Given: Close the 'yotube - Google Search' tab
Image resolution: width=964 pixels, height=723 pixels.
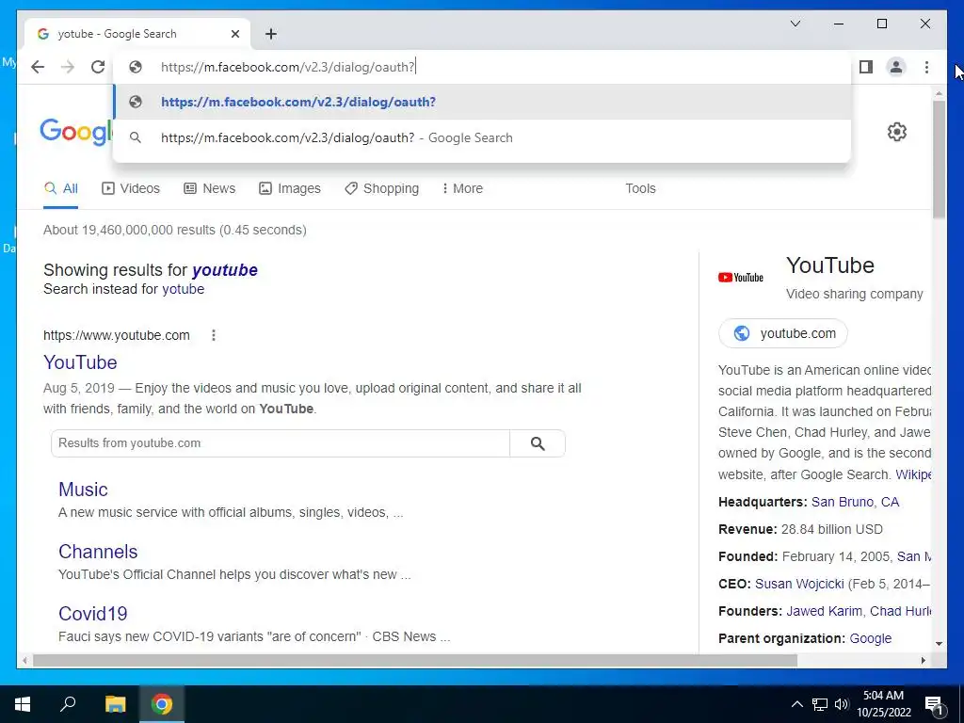Looking at the screenshot, I should [x=234, y=34].
